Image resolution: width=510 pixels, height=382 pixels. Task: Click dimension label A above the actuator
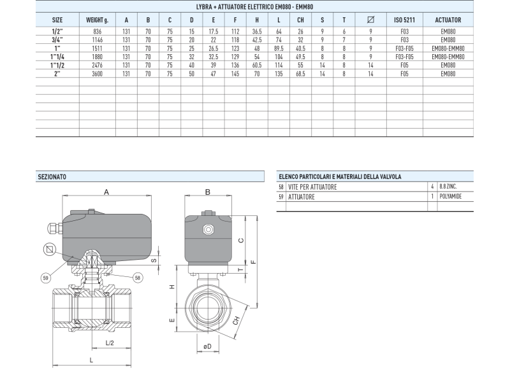pos(106,191)
